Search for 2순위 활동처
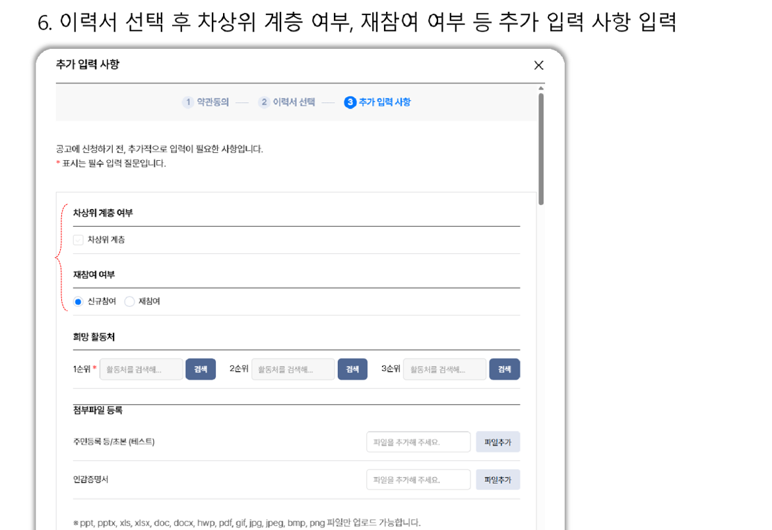The height and width of the screenshot is (530, 772). click(352, 370)
